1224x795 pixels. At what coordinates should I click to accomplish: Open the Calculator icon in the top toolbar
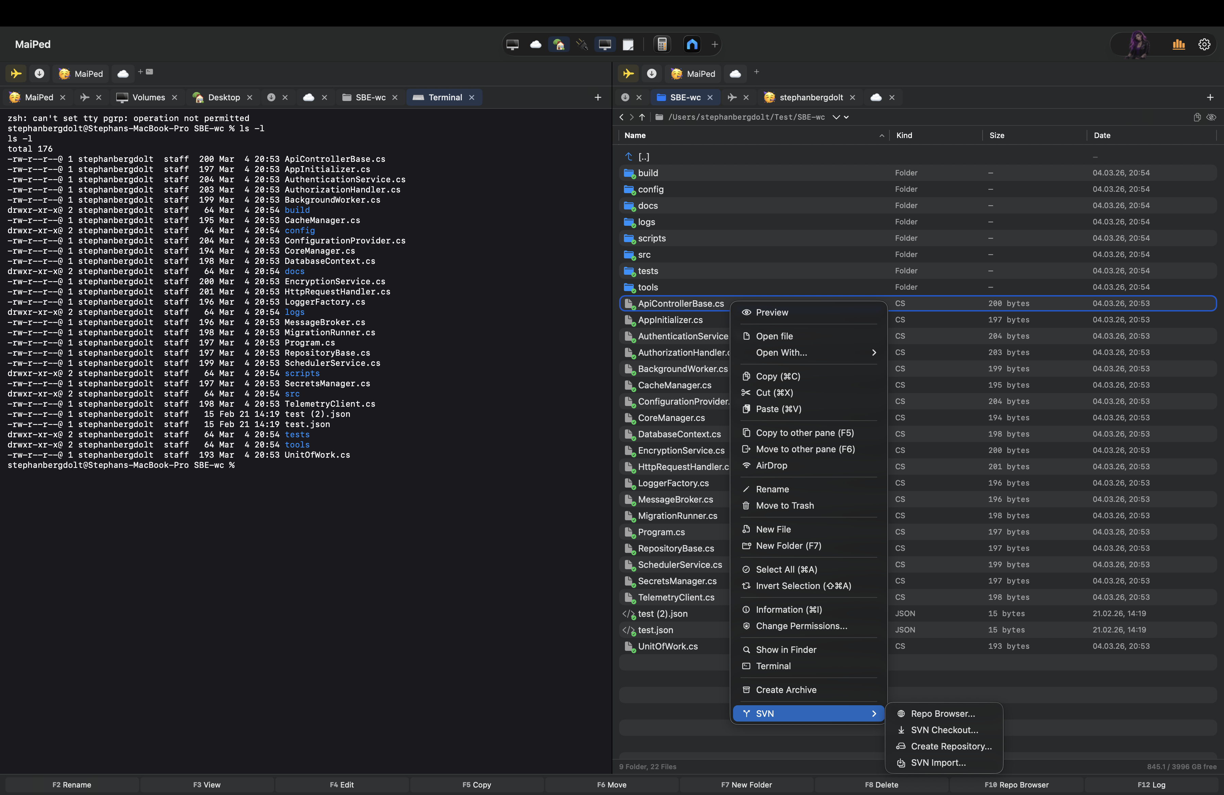(x=662, y=44)
